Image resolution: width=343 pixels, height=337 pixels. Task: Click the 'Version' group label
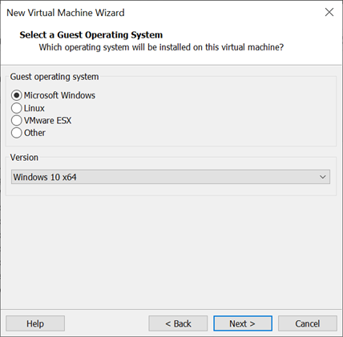tap(24, 158)
